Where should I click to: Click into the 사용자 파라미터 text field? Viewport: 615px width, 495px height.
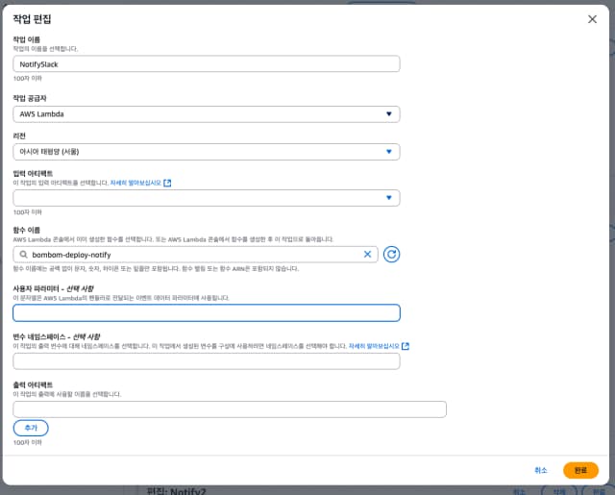click(207, 313)
